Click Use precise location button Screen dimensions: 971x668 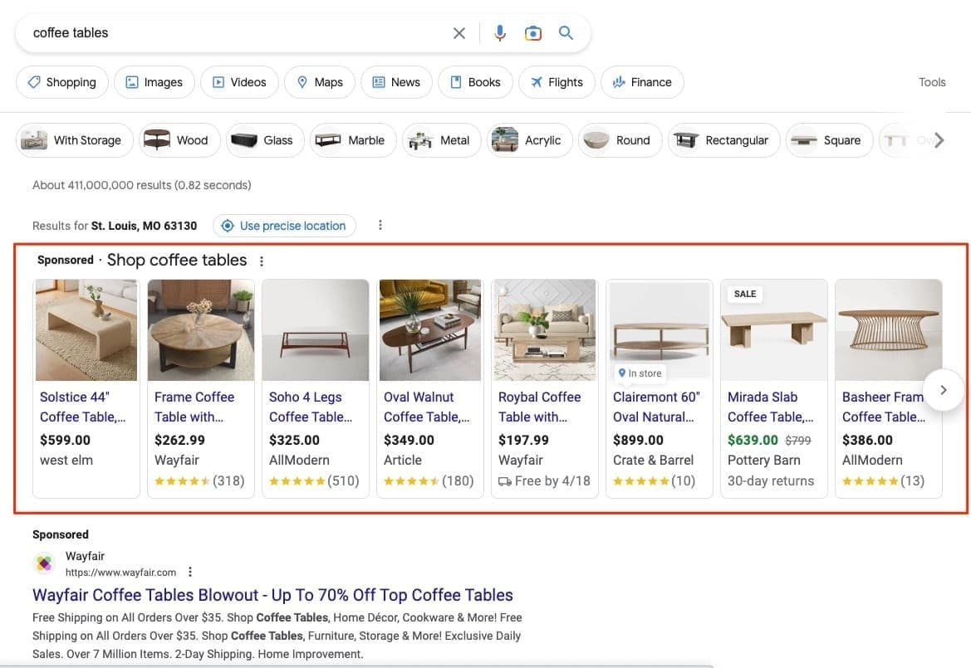point(284,226)
